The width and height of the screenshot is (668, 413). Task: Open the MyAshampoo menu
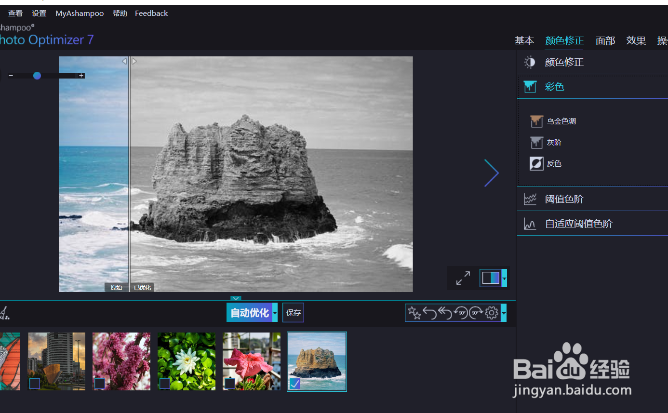80,13
